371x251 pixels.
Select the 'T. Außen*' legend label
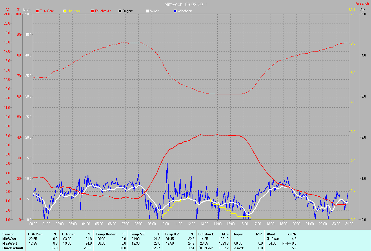pos(47,11)
